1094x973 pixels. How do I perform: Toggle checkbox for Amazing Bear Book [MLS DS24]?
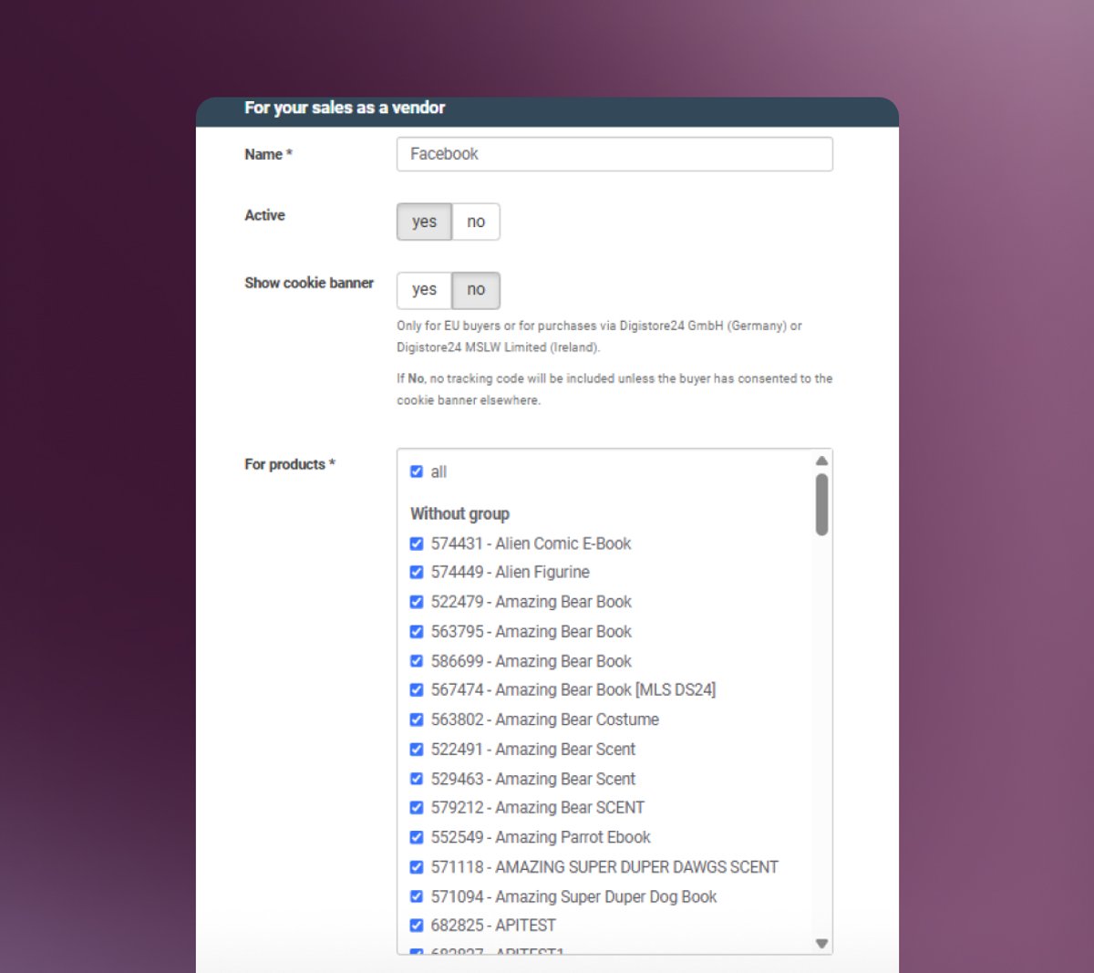click(417, 689)
